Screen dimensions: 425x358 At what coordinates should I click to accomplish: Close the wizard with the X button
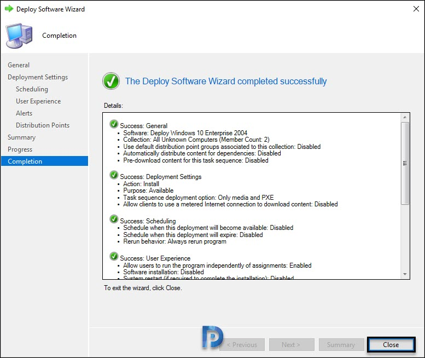416,9
